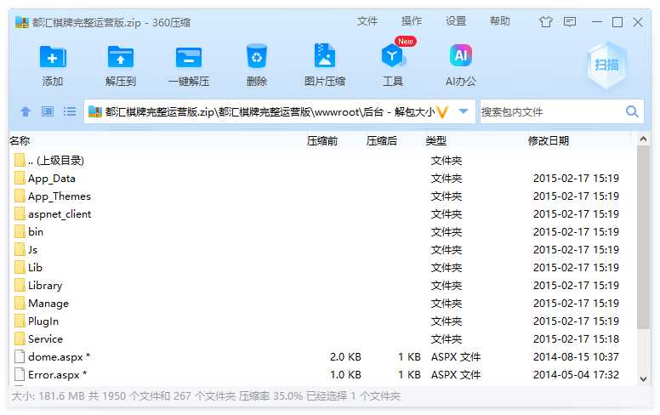Select the .. (上级目录) row

pyautogui.click(x=322, y=161)
